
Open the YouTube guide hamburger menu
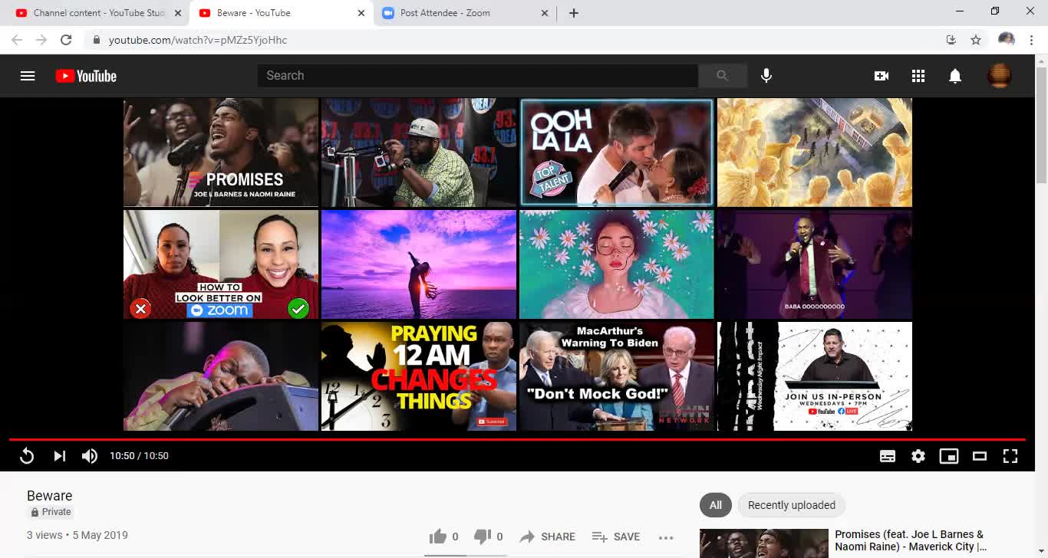pos(28,76)
